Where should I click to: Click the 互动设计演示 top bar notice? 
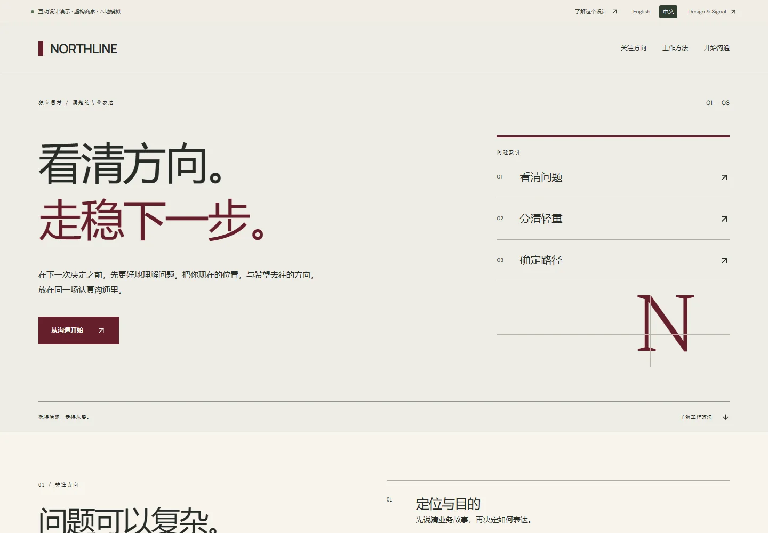(79, 12)
